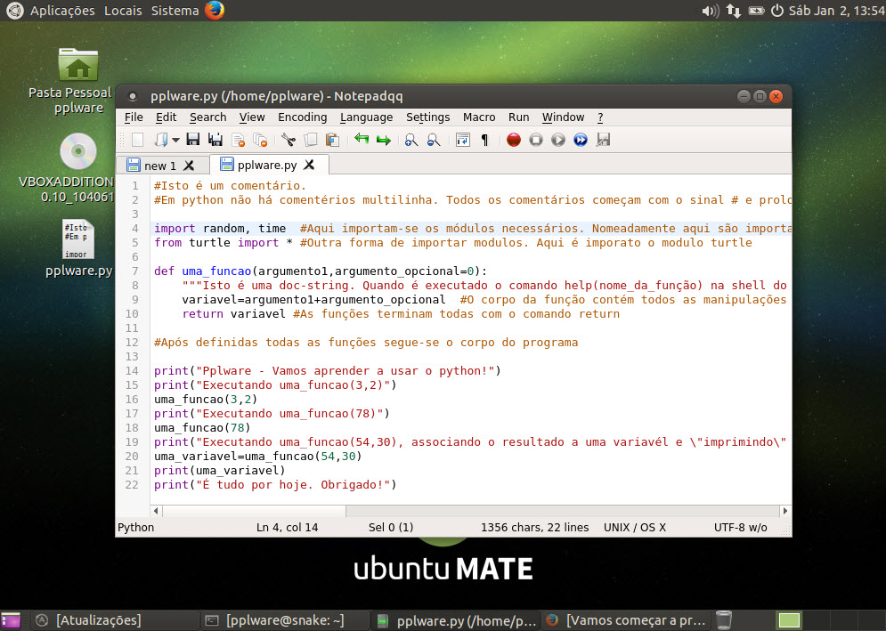Click the Save file icon in toolbar
This screenshot has height=631, width=886.
click(192, 140)
